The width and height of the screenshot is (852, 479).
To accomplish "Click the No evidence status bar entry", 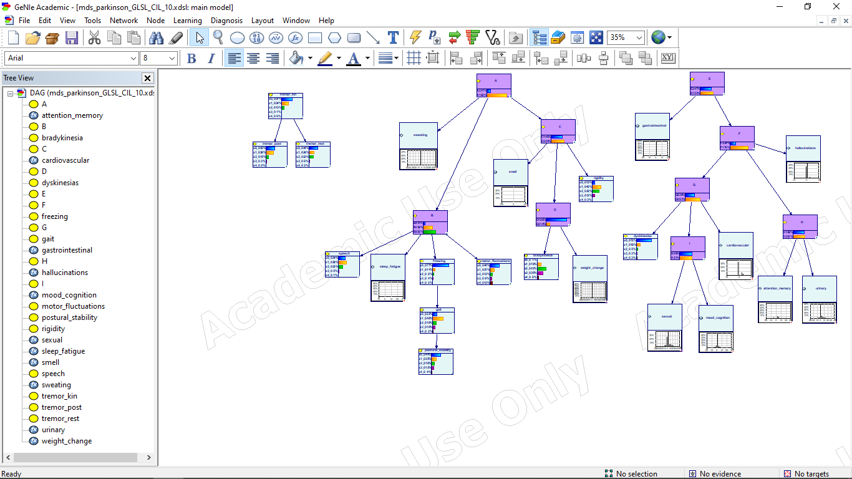I will pos(715,474).
